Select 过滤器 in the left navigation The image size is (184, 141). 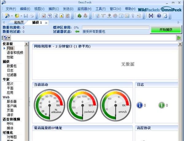point(12,75)
